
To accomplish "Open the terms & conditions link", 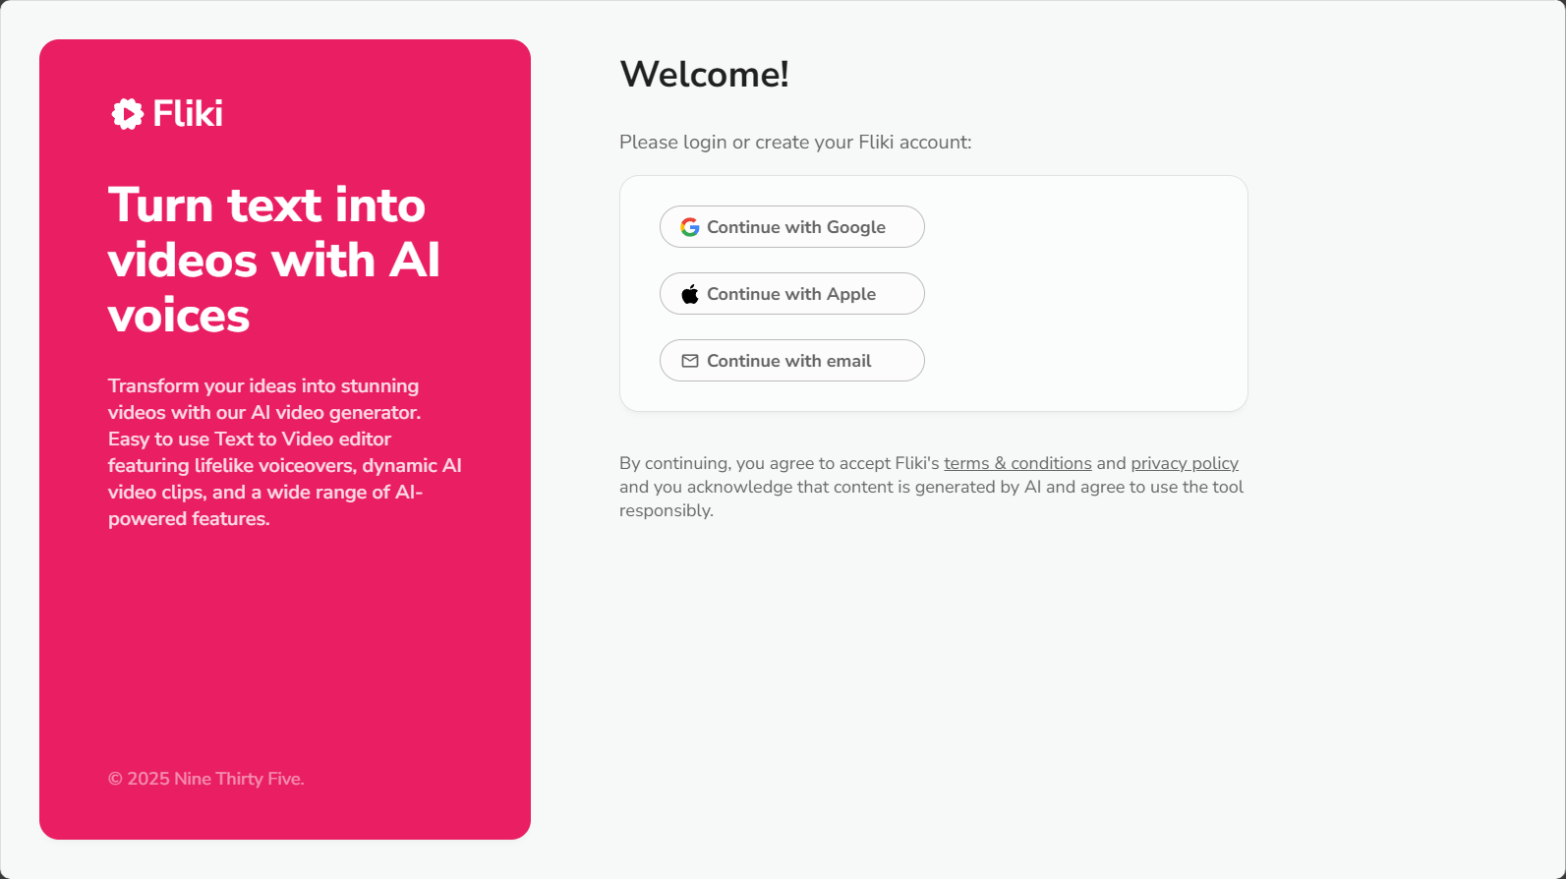I will point(1017,463).
